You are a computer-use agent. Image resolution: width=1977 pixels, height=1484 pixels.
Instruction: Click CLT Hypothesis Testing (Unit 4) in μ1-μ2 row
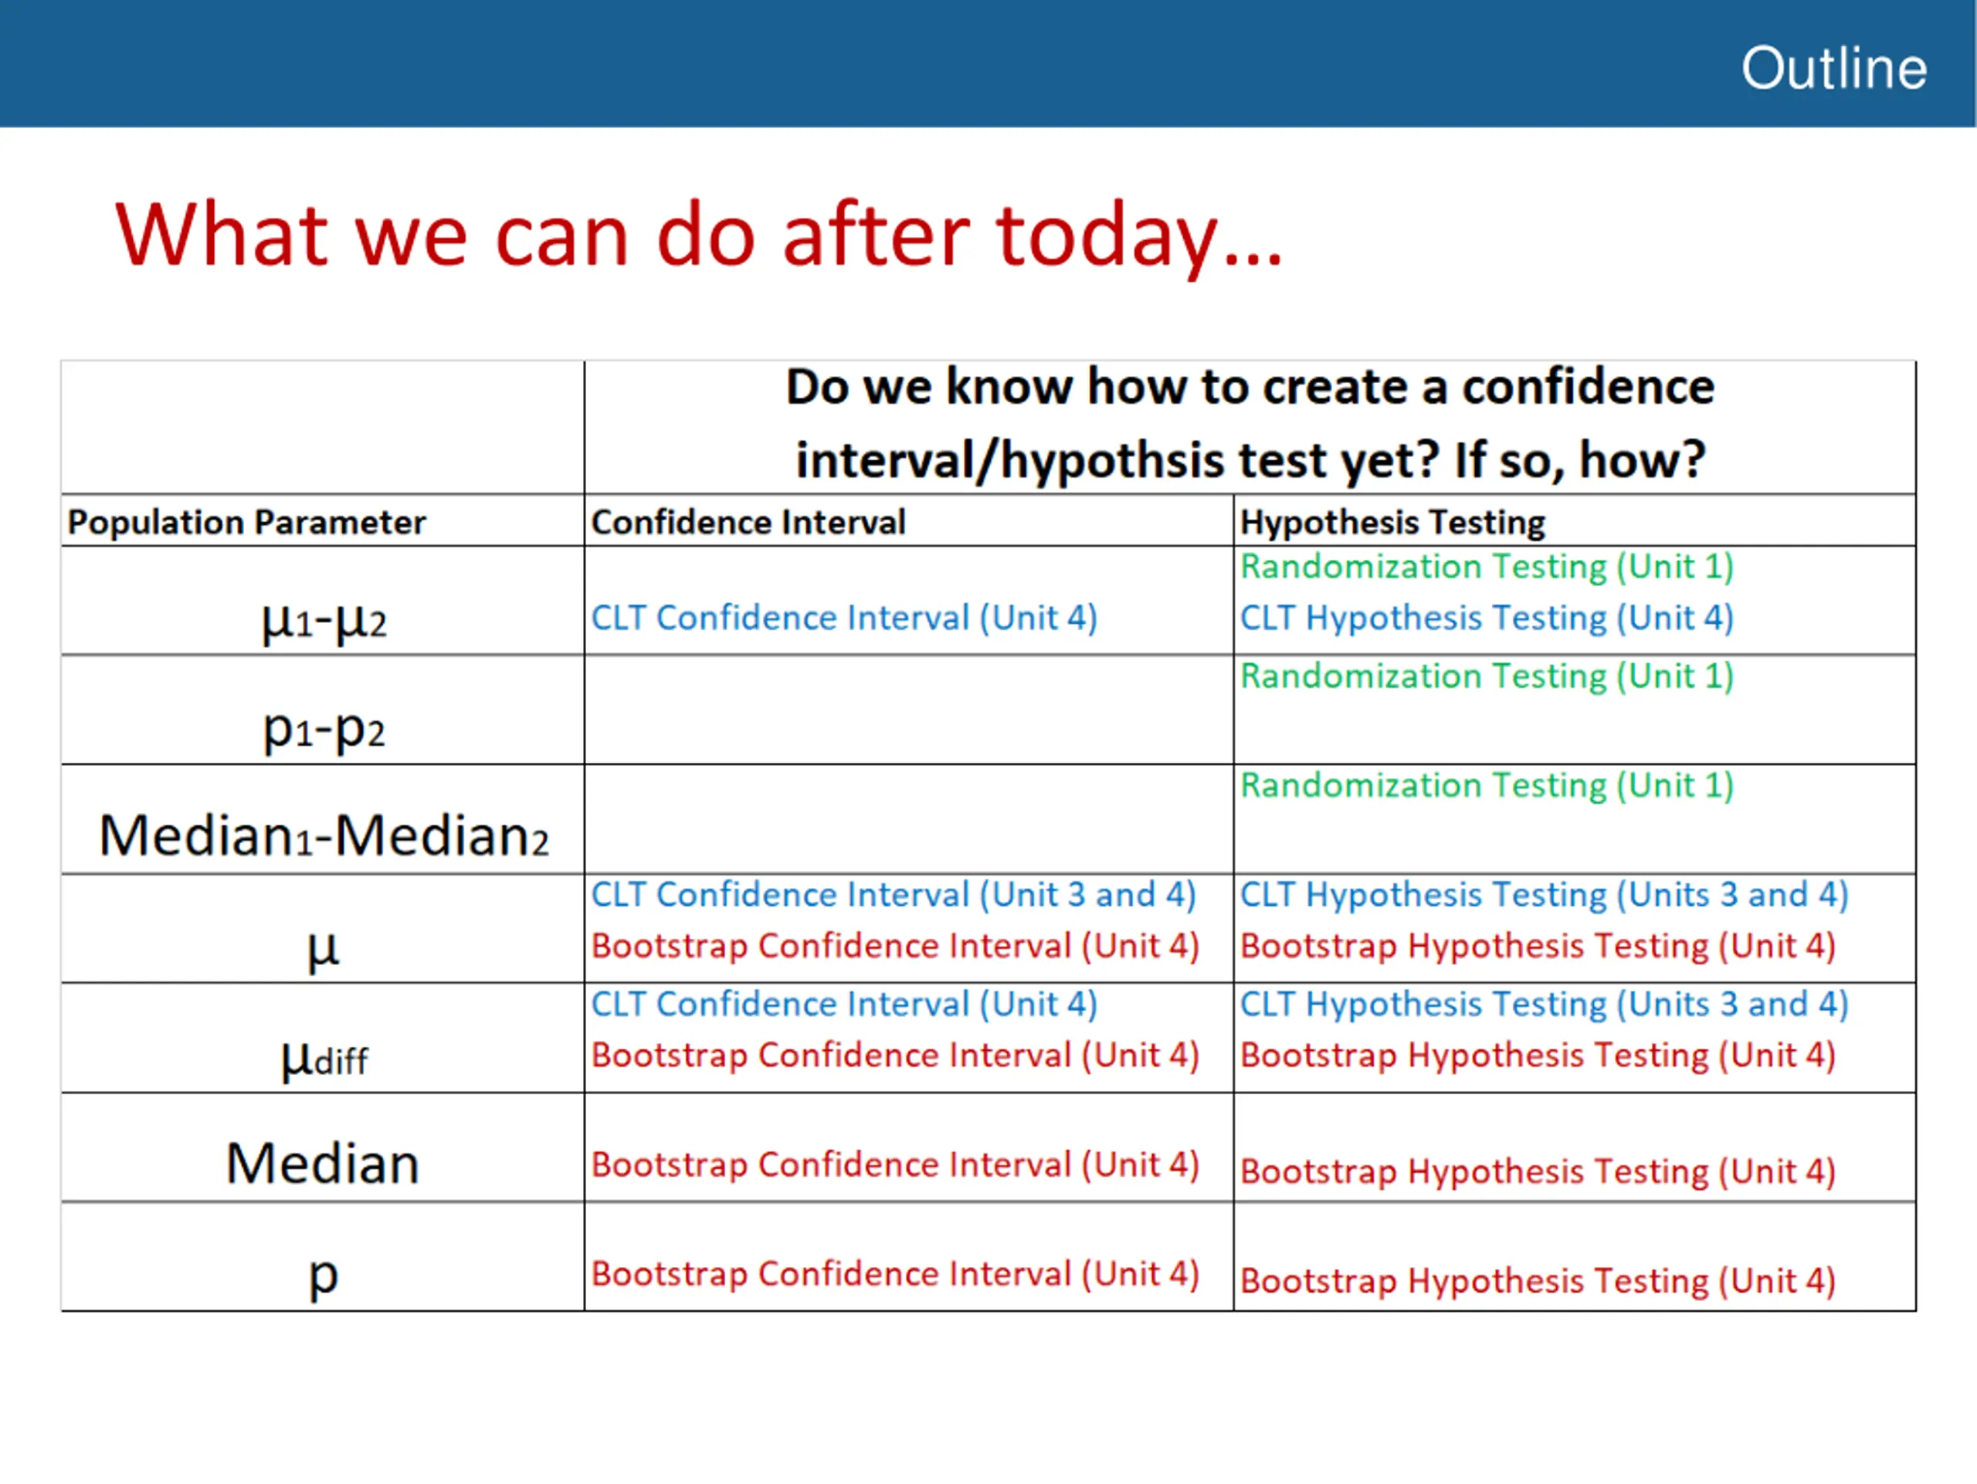(1487, 618)
